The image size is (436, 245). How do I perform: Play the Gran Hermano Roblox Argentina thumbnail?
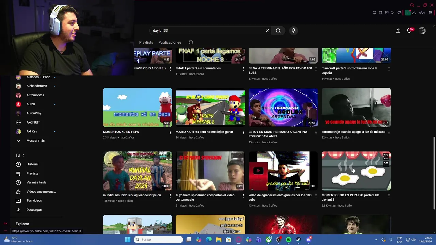(283, 108)
